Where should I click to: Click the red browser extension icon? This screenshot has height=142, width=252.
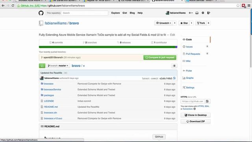pos(244,6)
